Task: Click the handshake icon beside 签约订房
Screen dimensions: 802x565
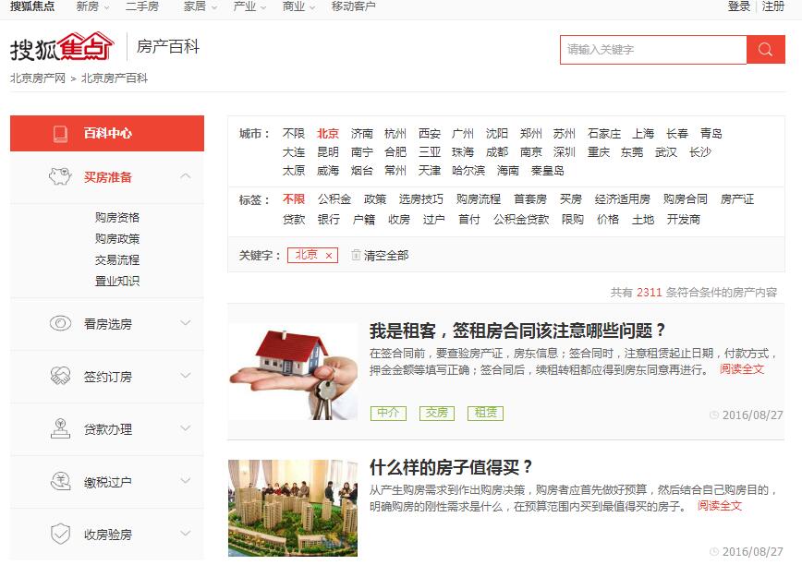Action: tap(60, 376)
